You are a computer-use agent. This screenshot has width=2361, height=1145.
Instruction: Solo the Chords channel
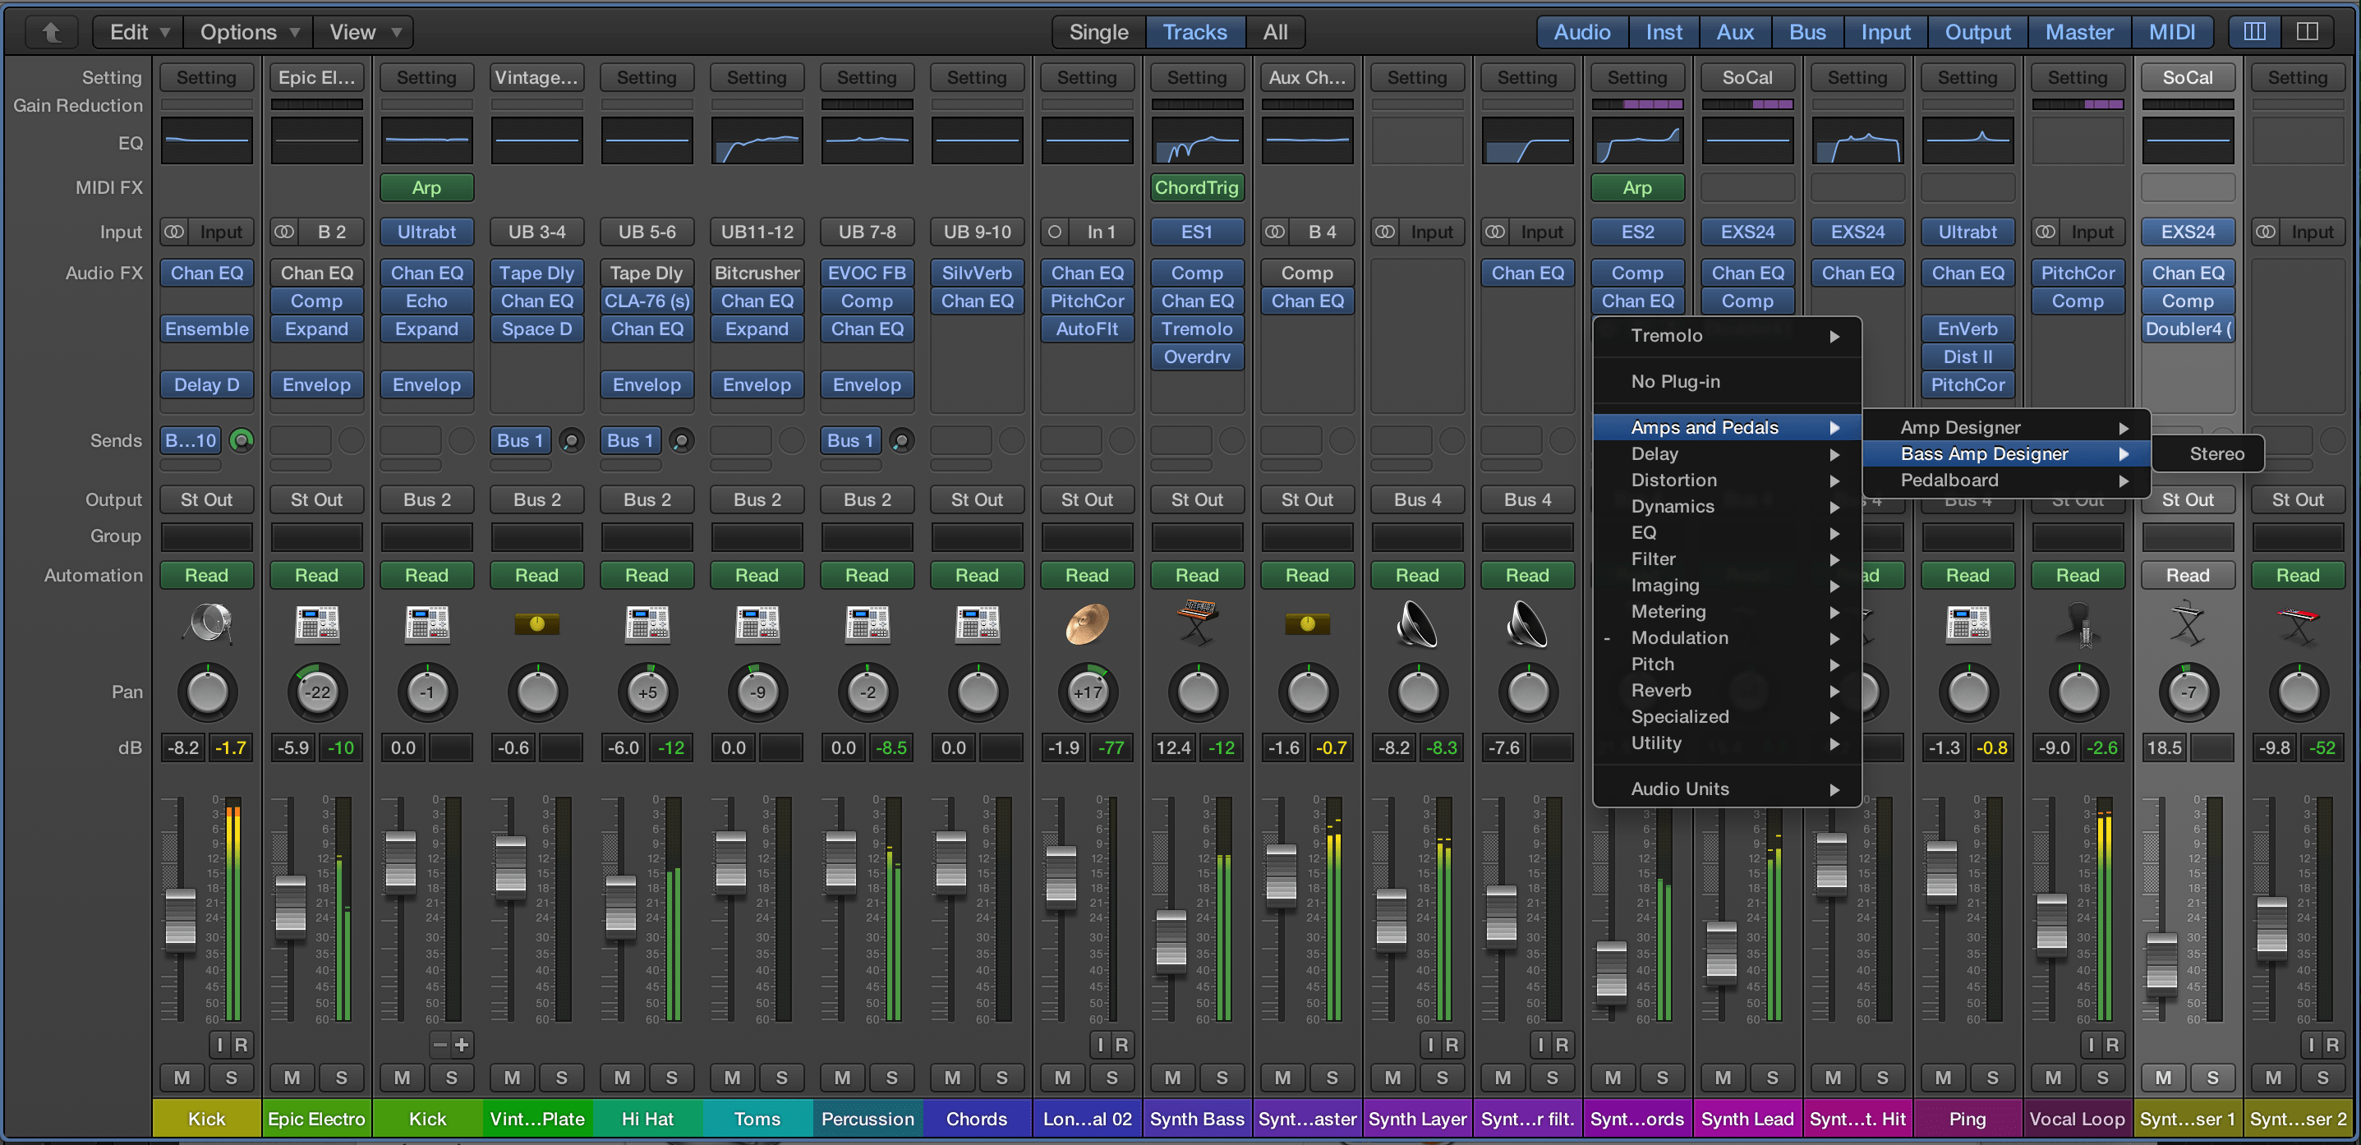click(x=1001, y=1078)
